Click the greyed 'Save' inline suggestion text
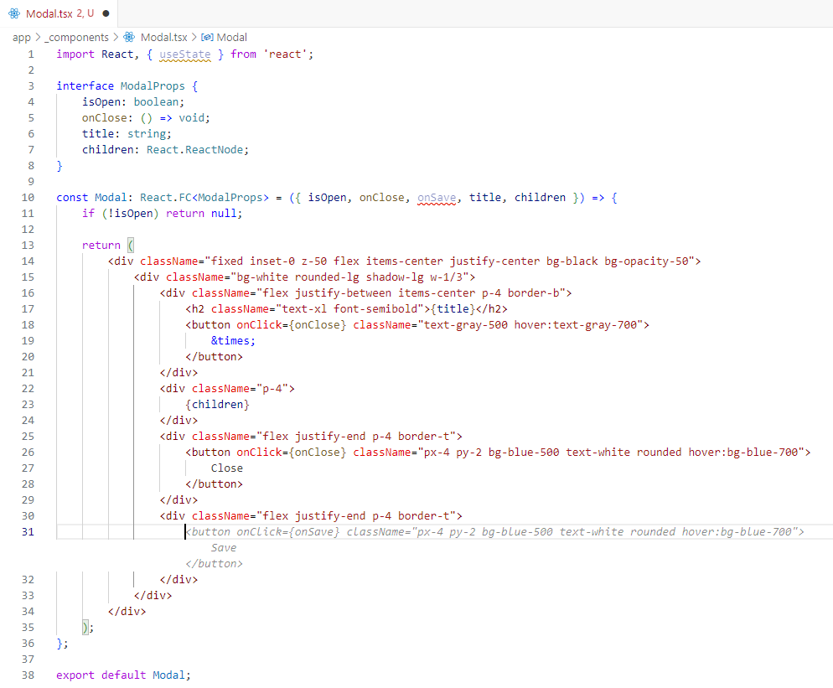 (x=223, y=547)
